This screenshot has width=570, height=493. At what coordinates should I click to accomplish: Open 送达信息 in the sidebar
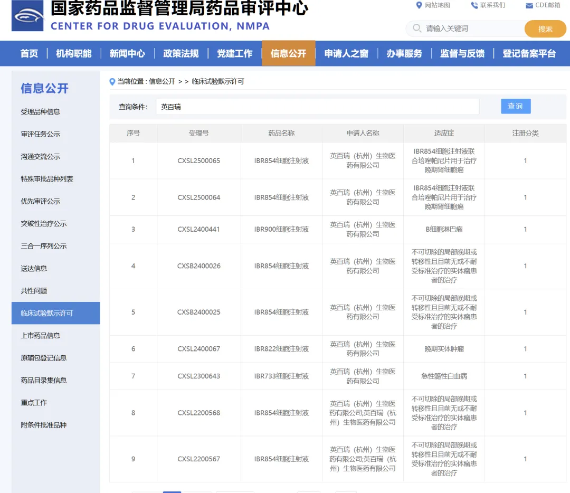point(34,268)
